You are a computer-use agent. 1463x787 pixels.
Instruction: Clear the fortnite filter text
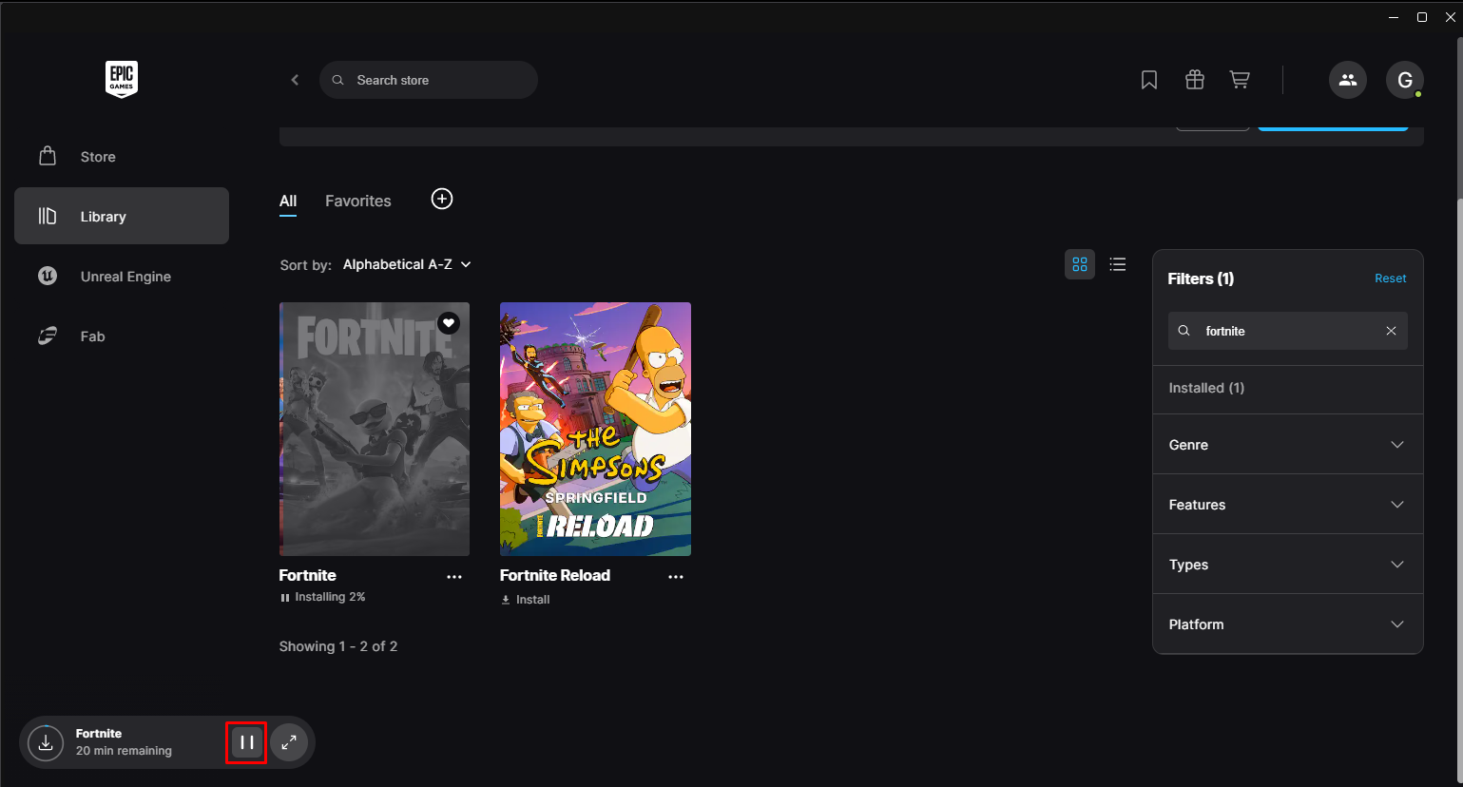click(1391, 331)
